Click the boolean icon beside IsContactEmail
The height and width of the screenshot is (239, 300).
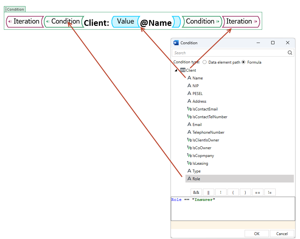click(x=189, y=109)
